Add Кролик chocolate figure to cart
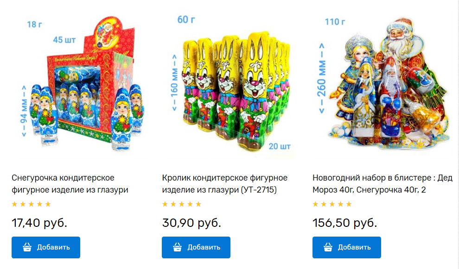 pos(196,247)
